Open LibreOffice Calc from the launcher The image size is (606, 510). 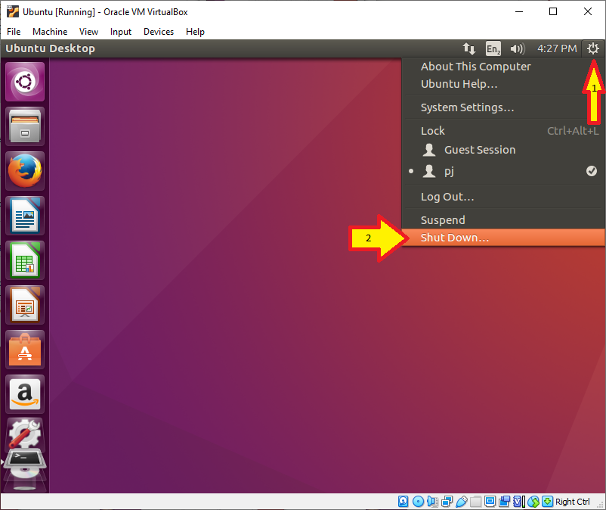point(25,260)
